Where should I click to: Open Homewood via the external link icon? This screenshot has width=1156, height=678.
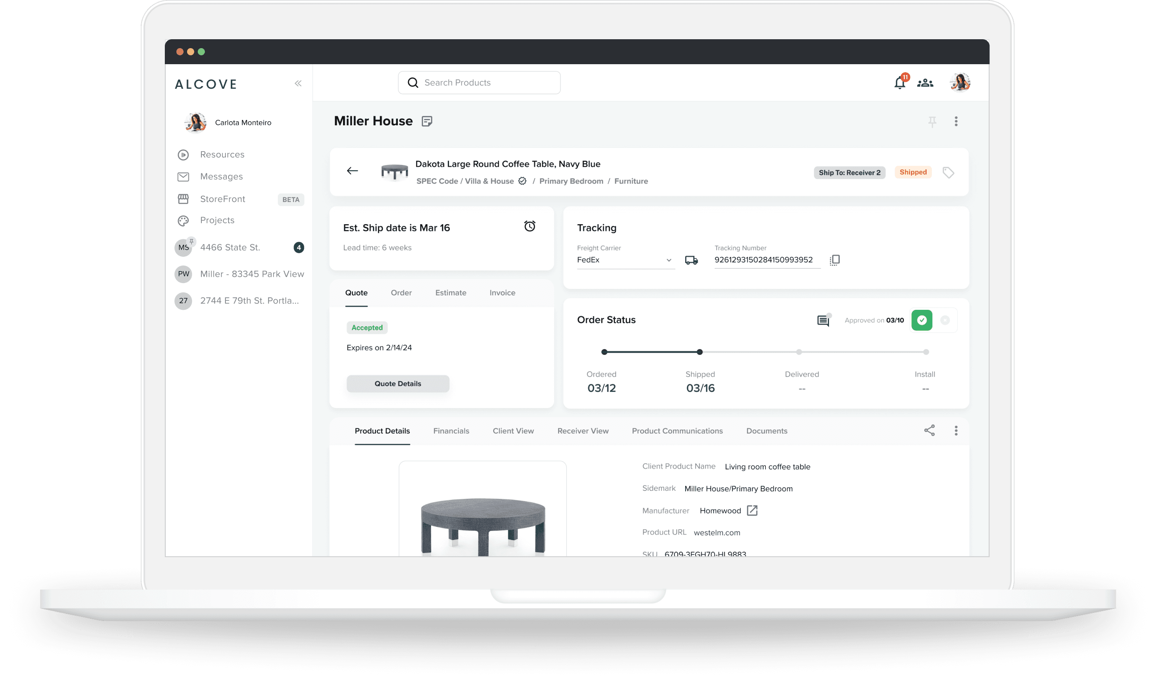752,510
